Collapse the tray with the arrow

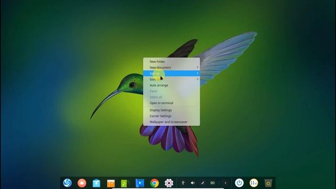[x=225, y=183]
